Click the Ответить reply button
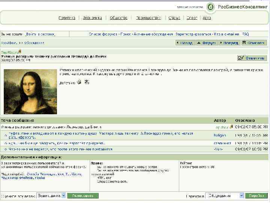 click(x=252, y=58)
